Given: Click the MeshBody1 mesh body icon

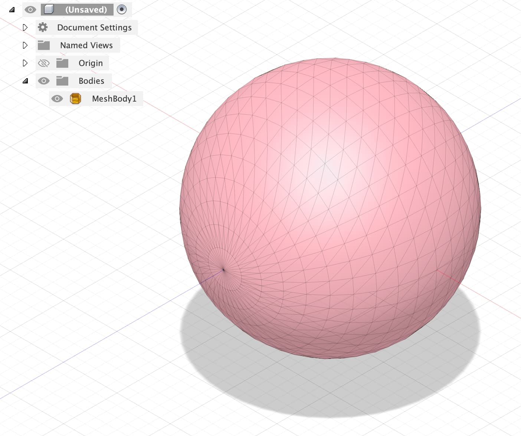Looking at the screenshot, I should coord(75,99).
